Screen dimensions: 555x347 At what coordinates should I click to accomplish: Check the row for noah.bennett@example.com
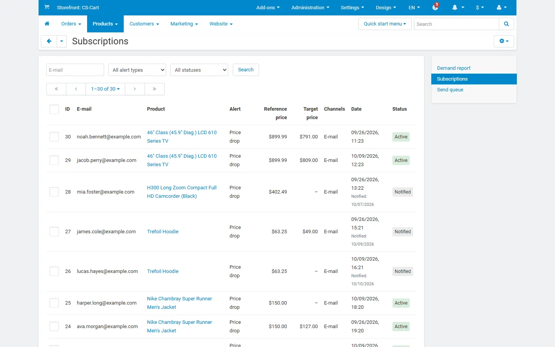click(54, 137)
